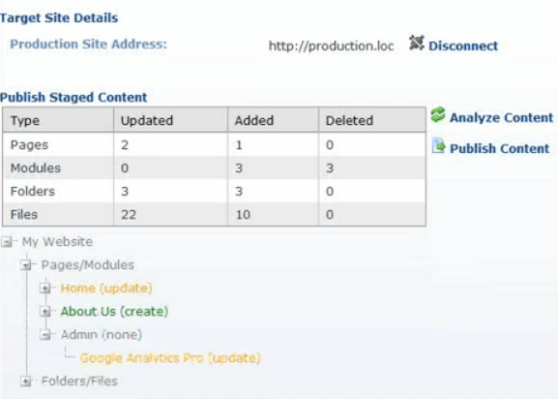Click the green Analyze Content refresh icon
The image size is (558, 399).
[438, 115]
